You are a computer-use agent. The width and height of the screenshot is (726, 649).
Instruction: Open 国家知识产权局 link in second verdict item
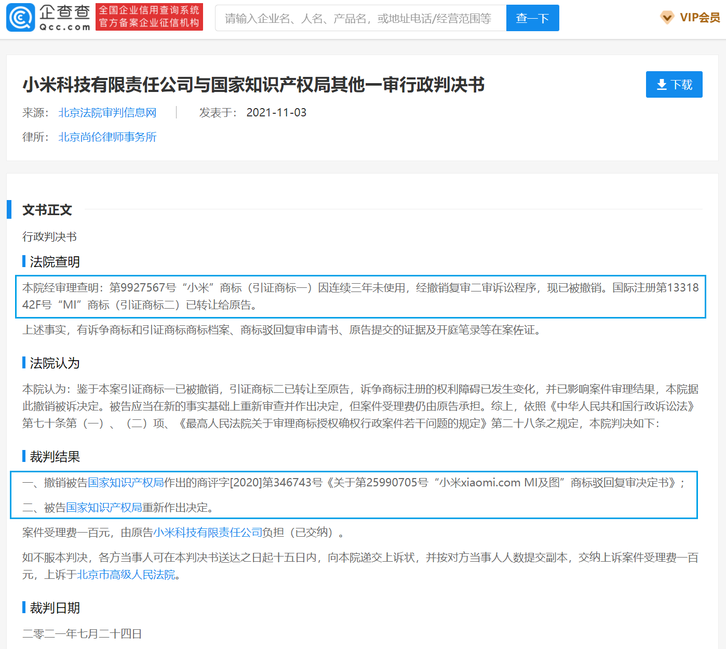tap(104, 508)
